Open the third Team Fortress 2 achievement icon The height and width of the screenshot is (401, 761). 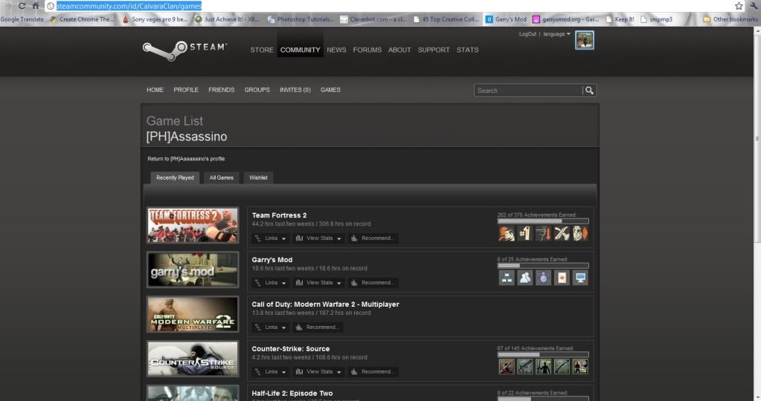click(x=543, y=233)
